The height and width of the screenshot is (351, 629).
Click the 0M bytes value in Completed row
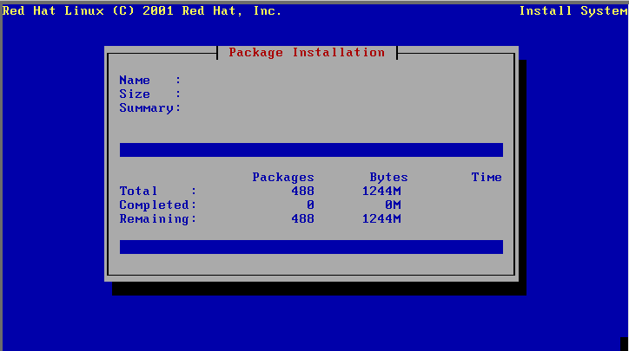[x=393, y=205]
